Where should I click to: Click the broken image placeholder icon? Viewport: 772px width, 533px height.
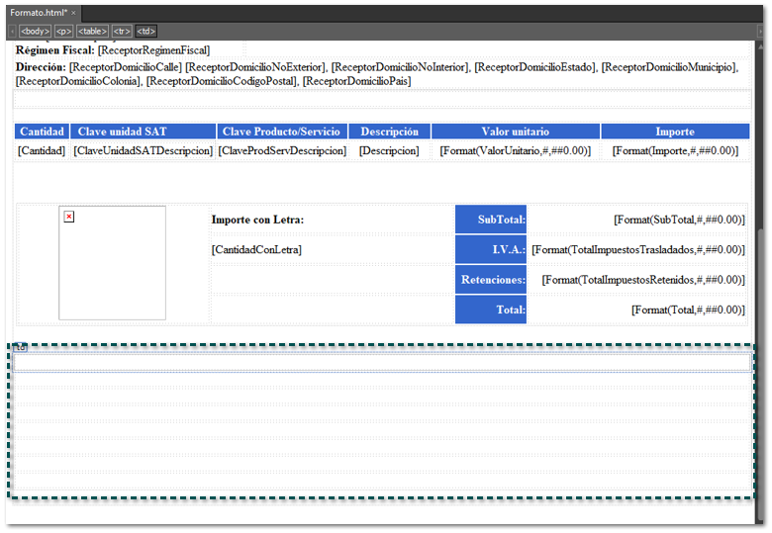pos(68,217)
